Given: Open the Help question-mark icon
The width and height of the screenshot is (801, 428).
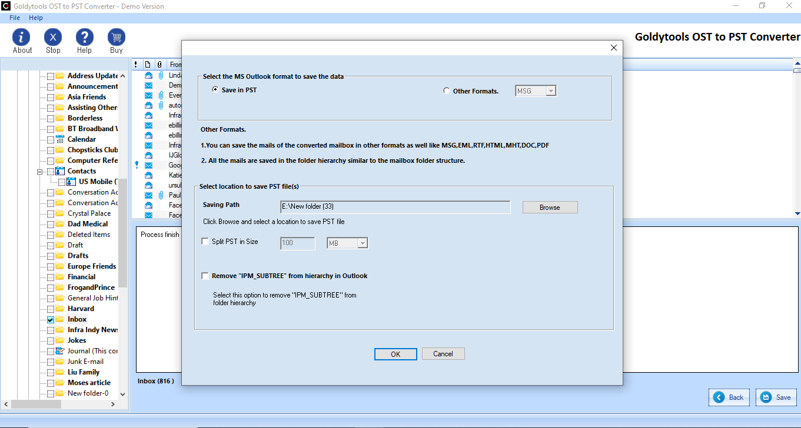Looking at the screenshot, I should point(85,37).
